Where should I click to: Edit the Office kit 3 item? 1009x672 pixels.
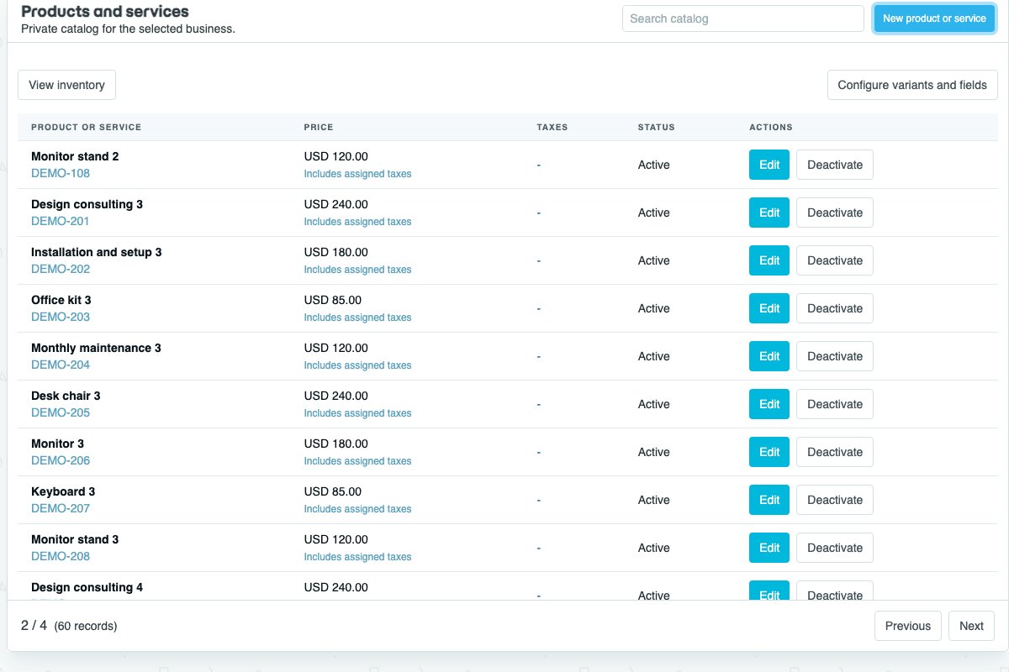tap(769, 308)
